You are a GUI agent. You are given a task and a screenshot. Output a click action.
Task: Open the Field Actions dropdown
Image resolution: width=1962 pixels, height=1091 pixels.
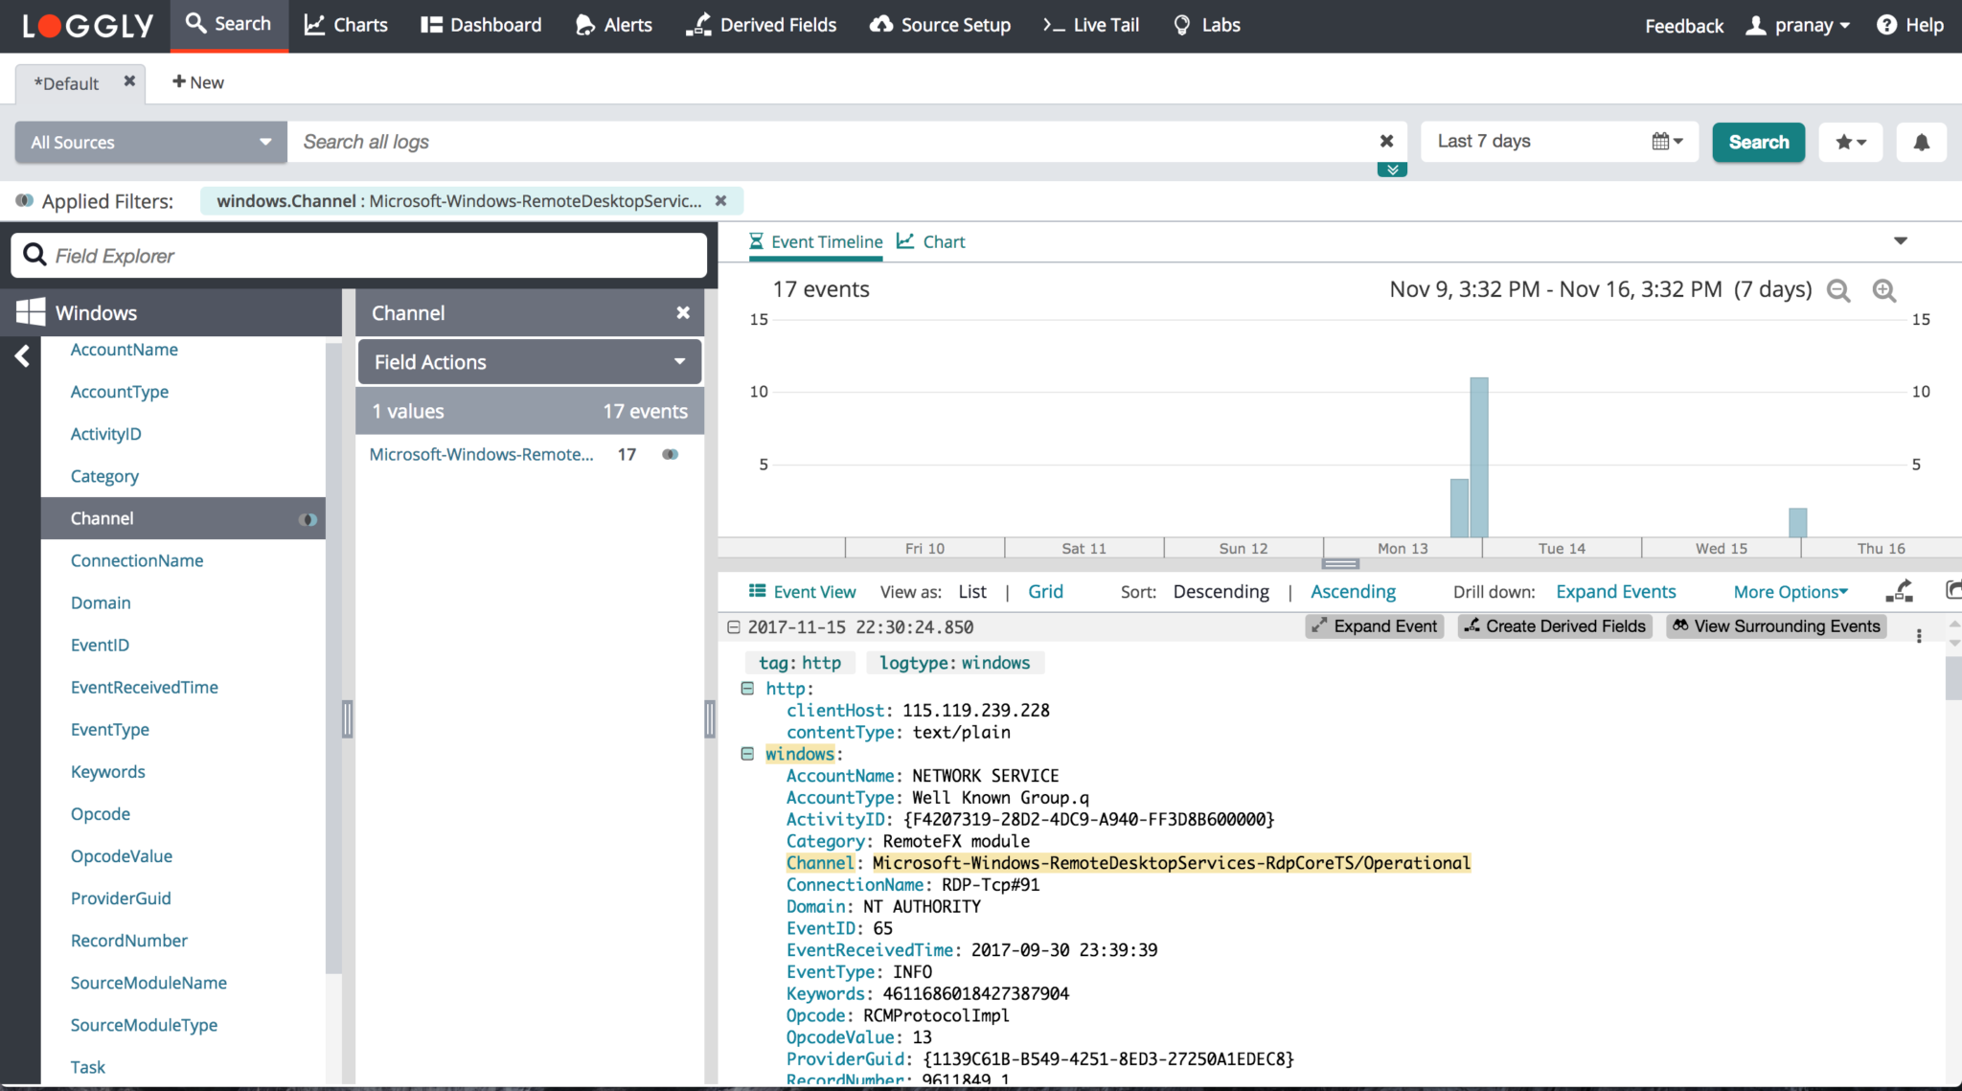click(528, 361)
